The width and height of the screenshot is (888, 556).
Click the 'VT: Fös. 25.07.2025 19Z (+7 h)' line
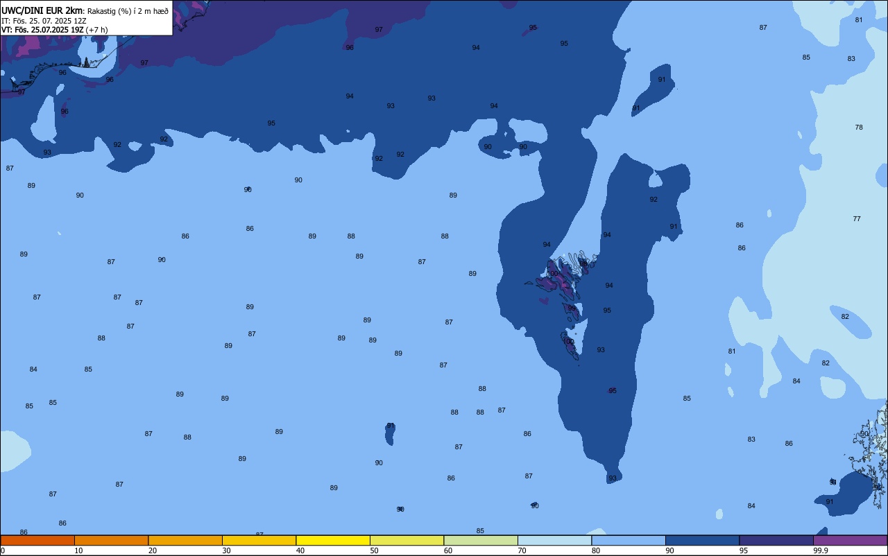pyautogui.click(x=55, y=30)
